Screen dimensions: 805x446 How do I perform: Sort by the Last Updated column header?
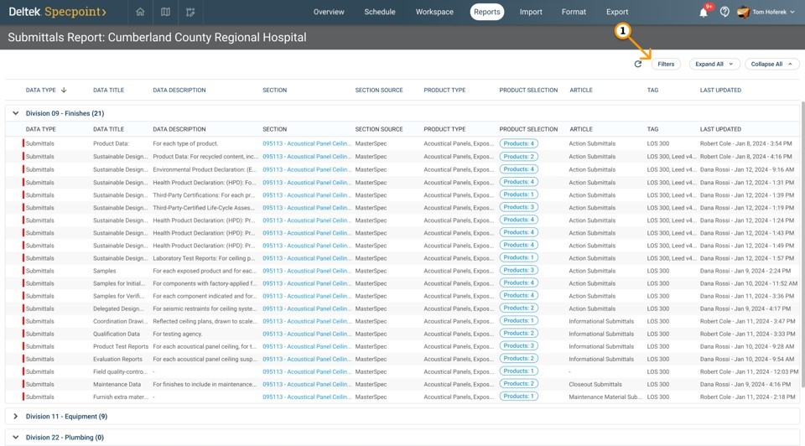pos(720,90)
